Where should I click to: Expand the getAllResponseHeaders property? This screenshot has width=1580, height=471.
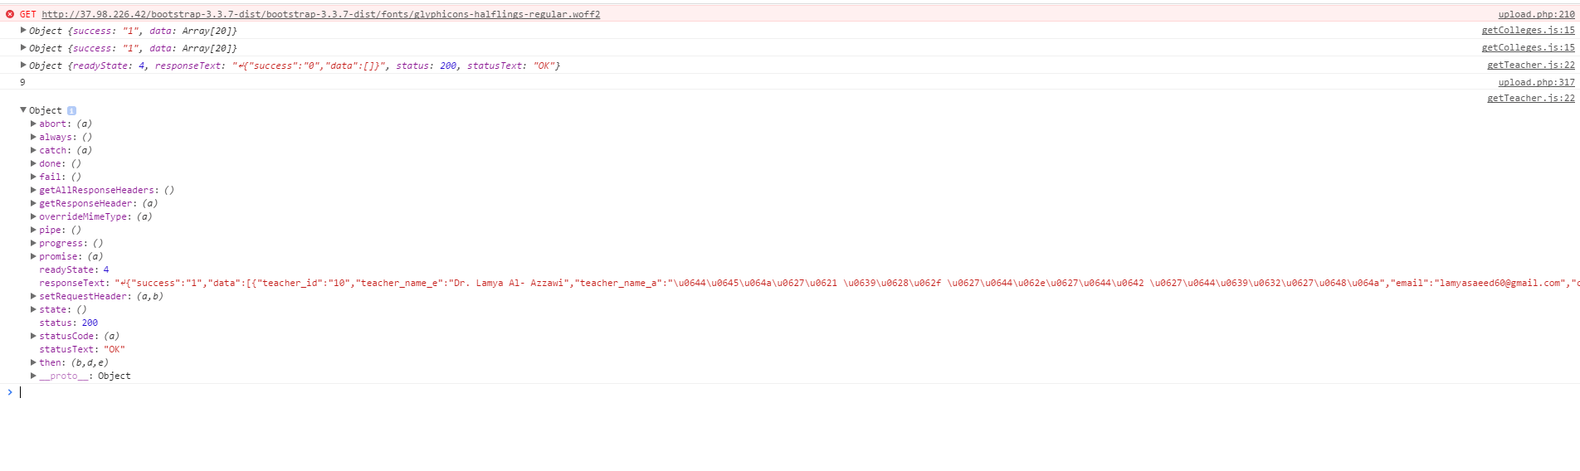click(x=33, y=190)
